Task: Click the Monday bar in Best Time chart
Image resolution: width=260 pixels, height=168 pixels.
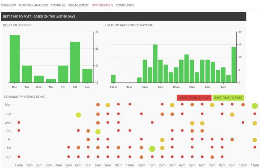Action: click(x=15, y=59)
